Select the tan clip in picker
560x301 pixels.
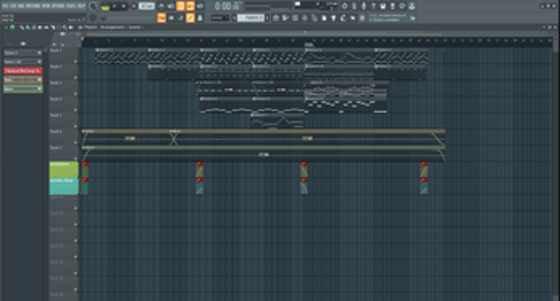coord(23,80)
